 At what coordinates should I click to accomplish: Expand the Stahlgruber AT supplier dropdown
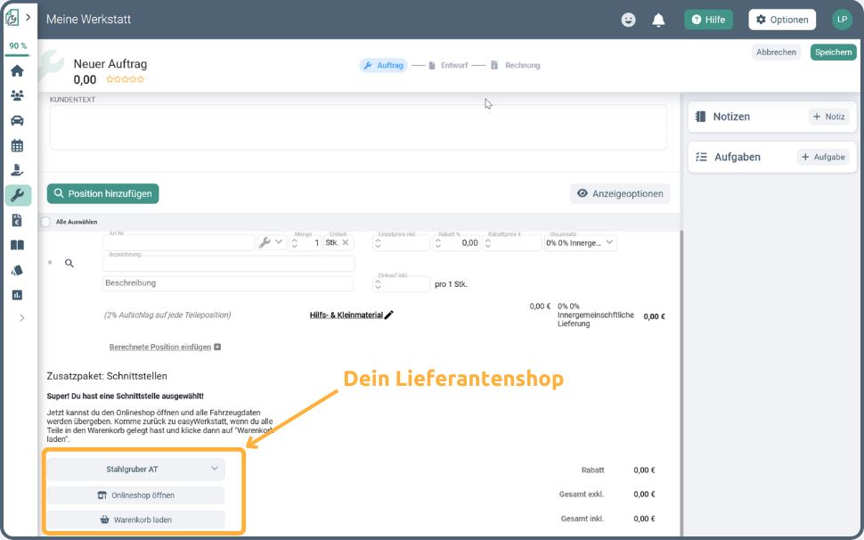136,469
